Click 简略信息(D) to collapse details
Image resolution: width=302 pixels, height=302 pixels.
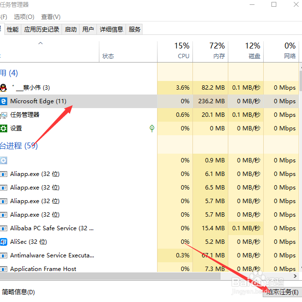click(18, 292)
